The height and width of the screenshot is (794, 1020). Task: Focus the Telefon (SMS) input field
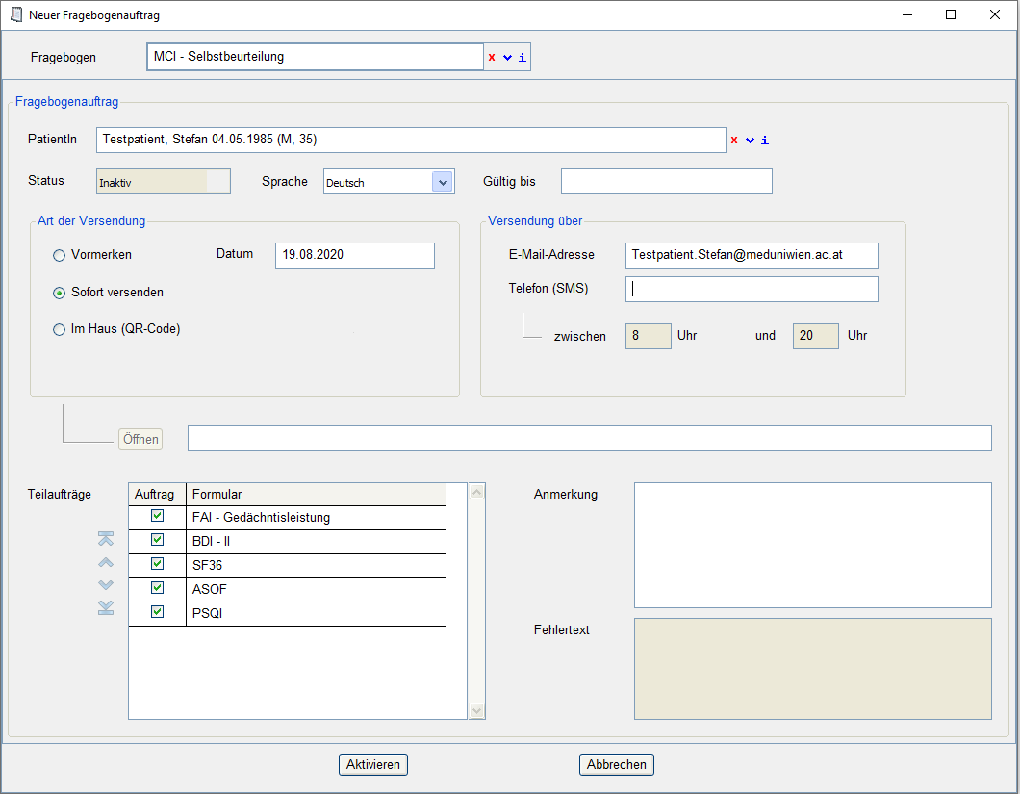(x=751, y=290)
